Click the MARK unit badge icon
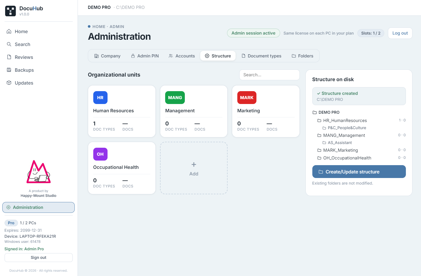The image size is (421, 276). click(247, 97)
